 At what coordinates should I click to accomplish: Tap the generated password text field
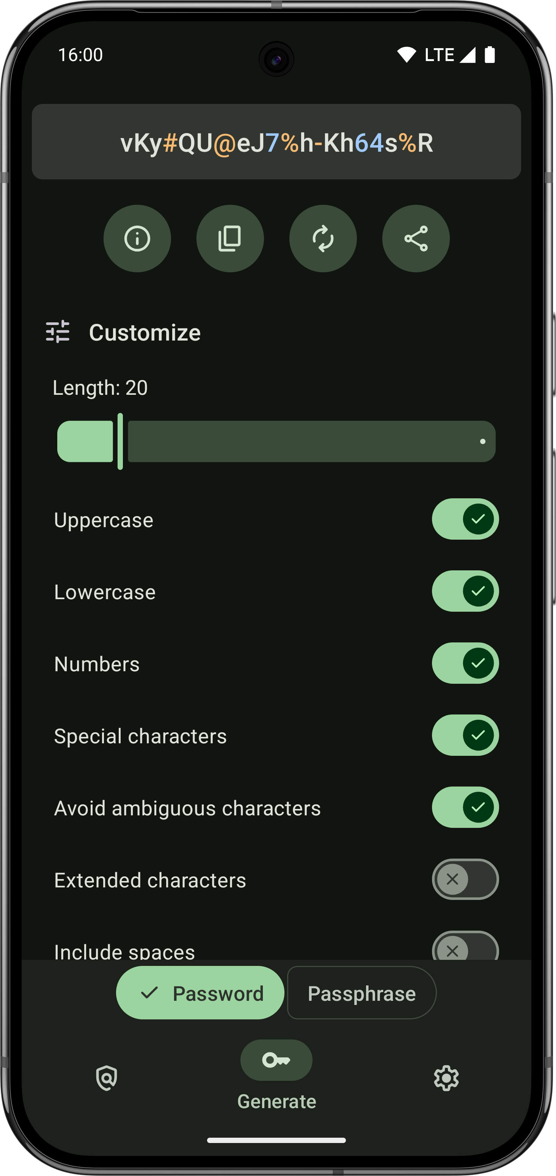coord(276,142)
